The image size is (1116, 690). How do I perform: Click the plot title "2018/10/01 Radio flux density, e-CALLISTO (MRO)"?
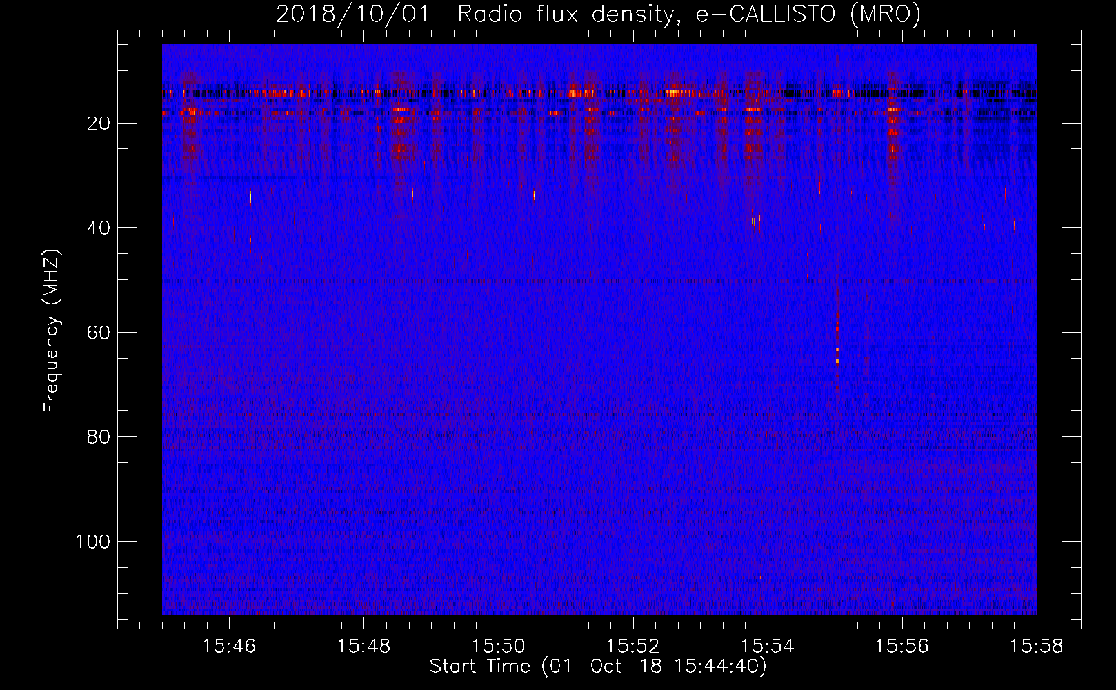[598, 14]
